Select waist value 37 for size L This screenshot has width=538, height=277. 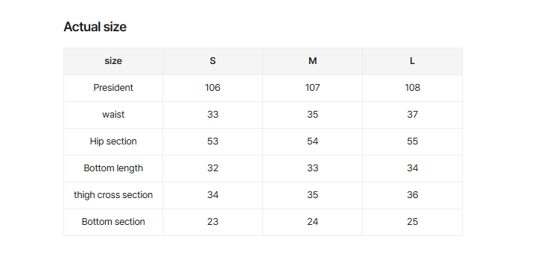(412, 115)
